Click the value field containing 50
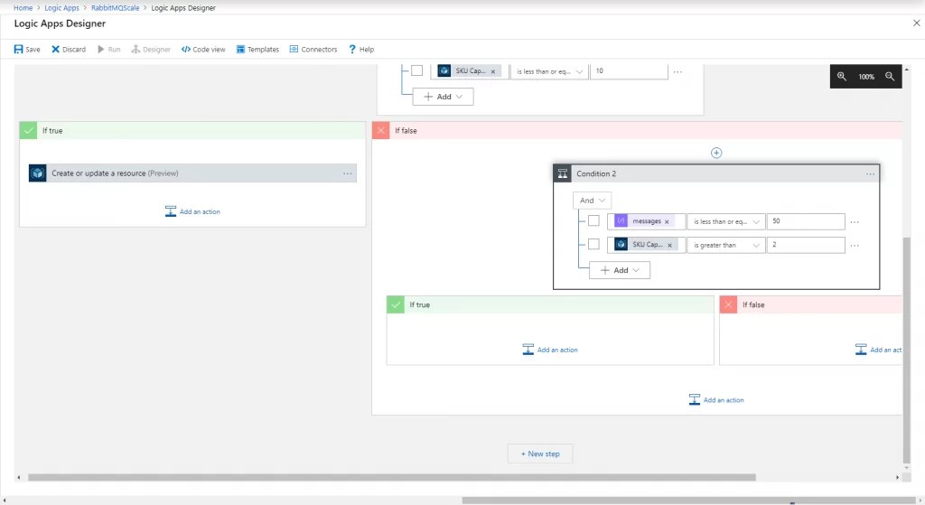The width and height of the screenshot is (925, 505). click(x=806, y=221)
